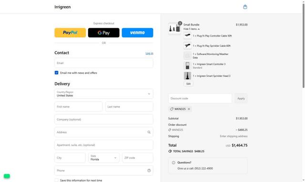Click the page vertical scrollbar

coord(303,46)
